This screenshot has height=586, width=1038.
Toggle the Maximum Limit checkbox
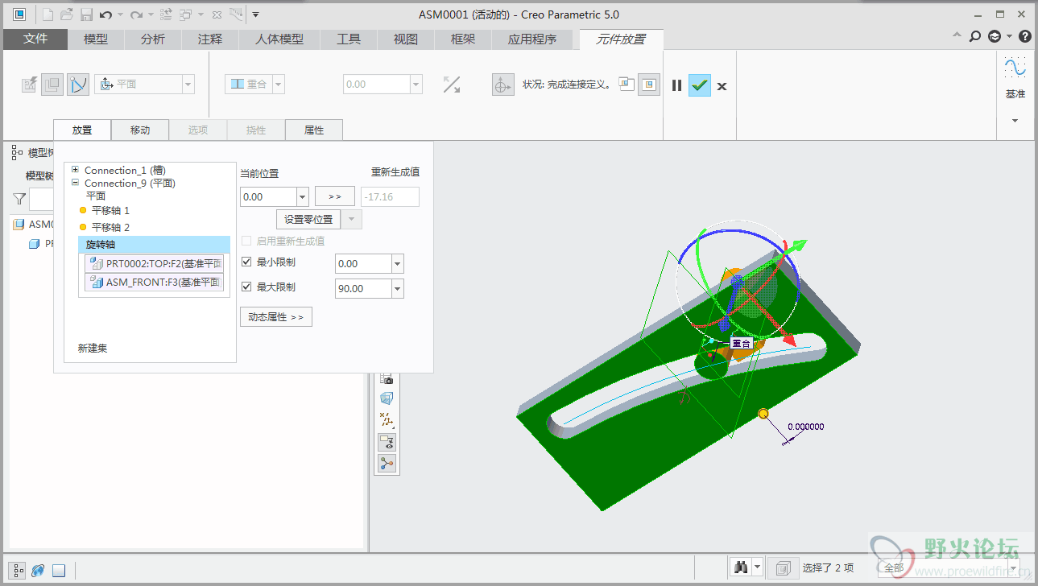pyautogui.click(x=247, y=287)
